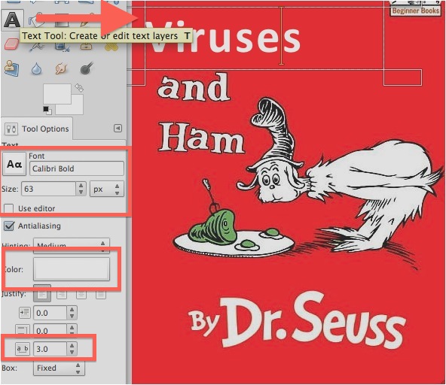
Task: Click the Calibri Bold font field
Action: 77,168
